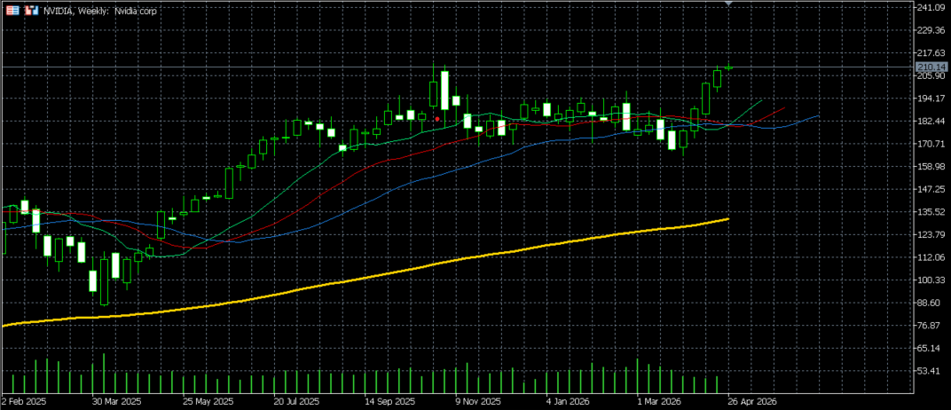Screen dimensions: 951x410
Task: Click the '9 Nov 2025' date label
Action: click(478, 401)
